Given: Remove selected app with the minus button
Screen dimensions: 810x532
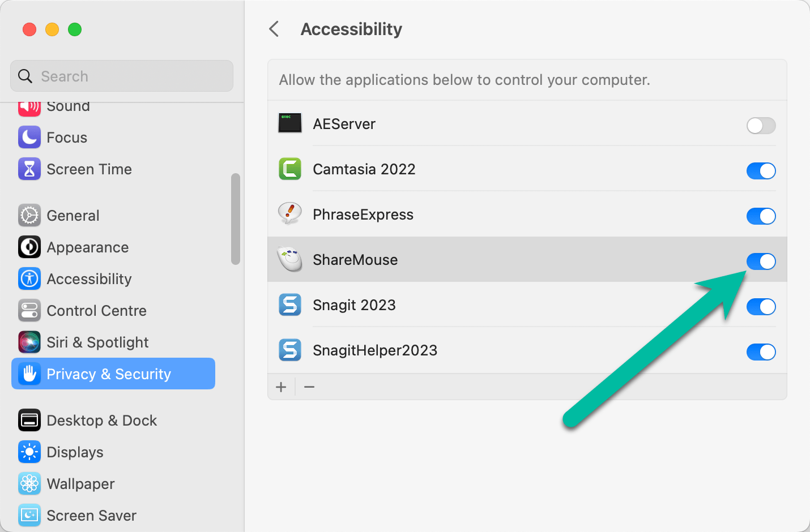Looking at the screenshot, I should pyautogui.click(x=309, y=387).
